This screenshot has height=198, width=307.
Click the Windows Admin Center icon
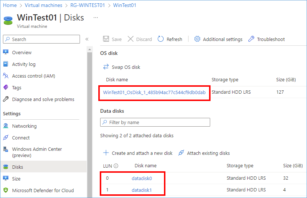(6, 149)
